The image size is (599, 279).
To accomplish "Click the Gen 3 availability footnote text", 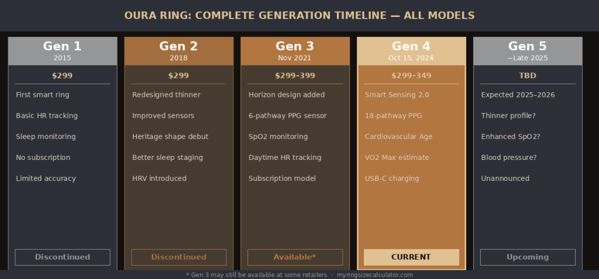I will point(256,275).
